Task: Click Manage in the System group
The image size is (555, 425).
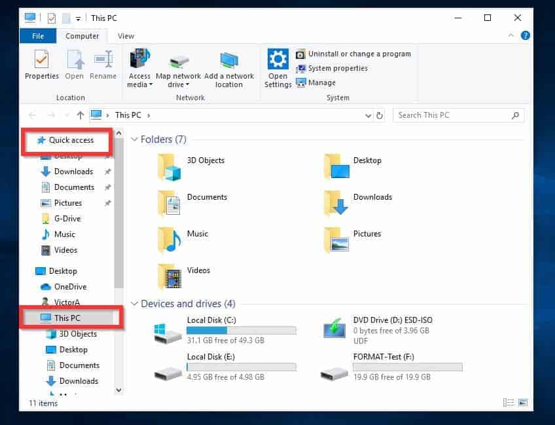Action: click(x=315, y=83)
